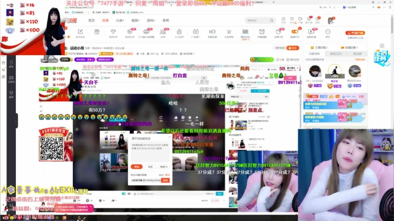This screenshot has width=394, height=221.
Task: Click the screenshot tool with Shift+C label
Action: click(x=245, y=32)
